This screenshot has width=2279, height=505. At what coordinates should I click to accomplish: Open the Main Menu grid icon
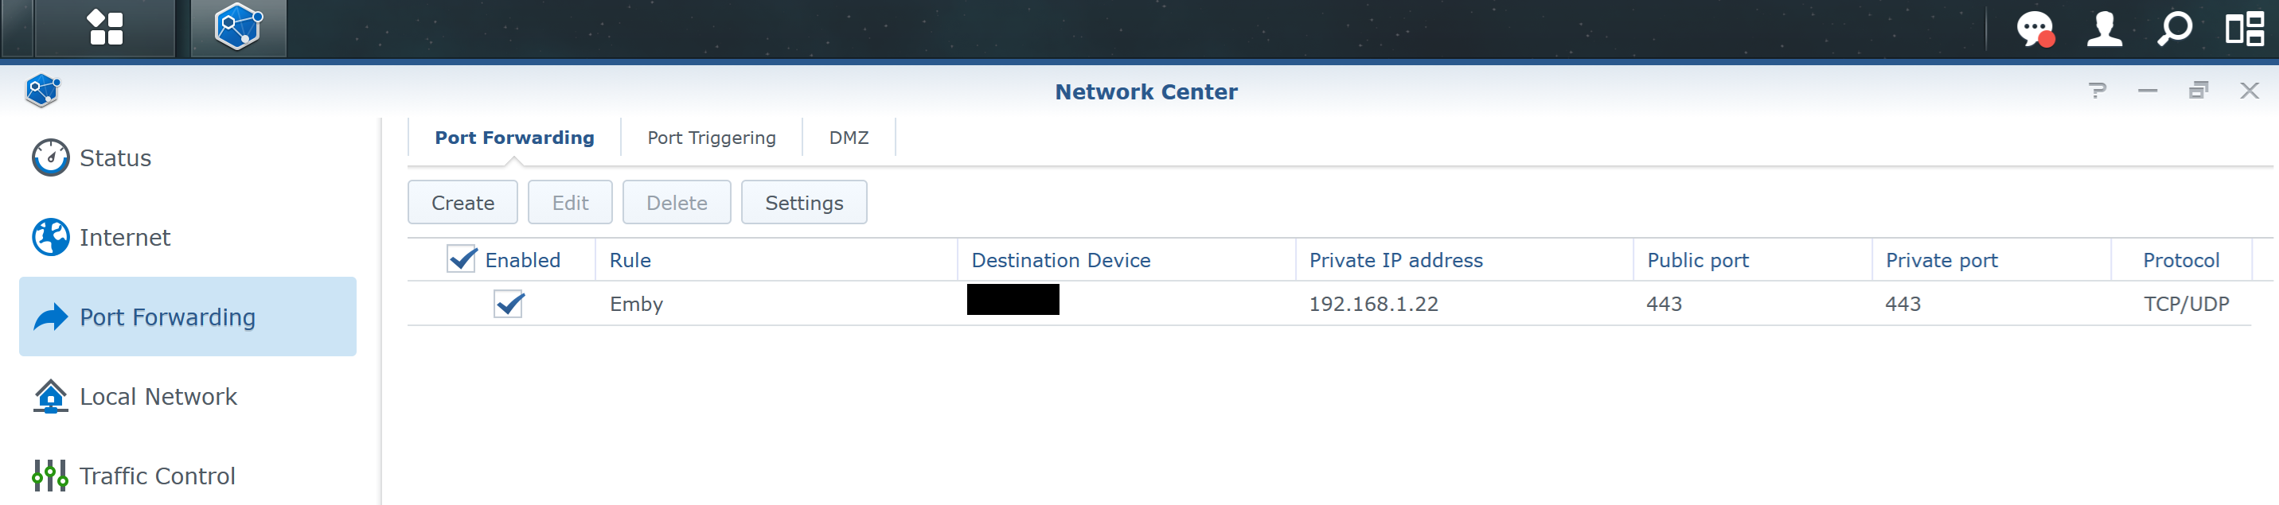click(x=105, y=27)
